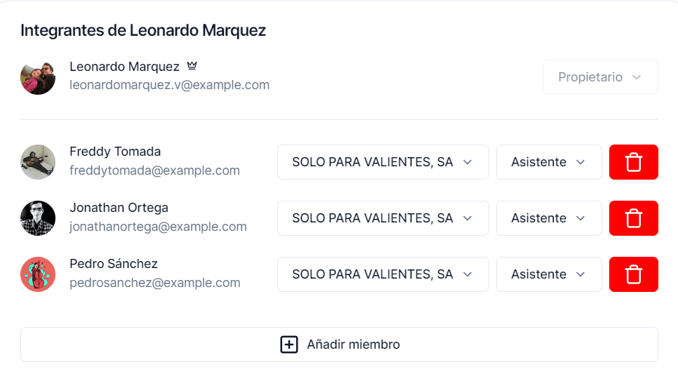Viewport: 678px width, 381px height.
Task: Click Pedro Sánchez's name
Action: 114,264
